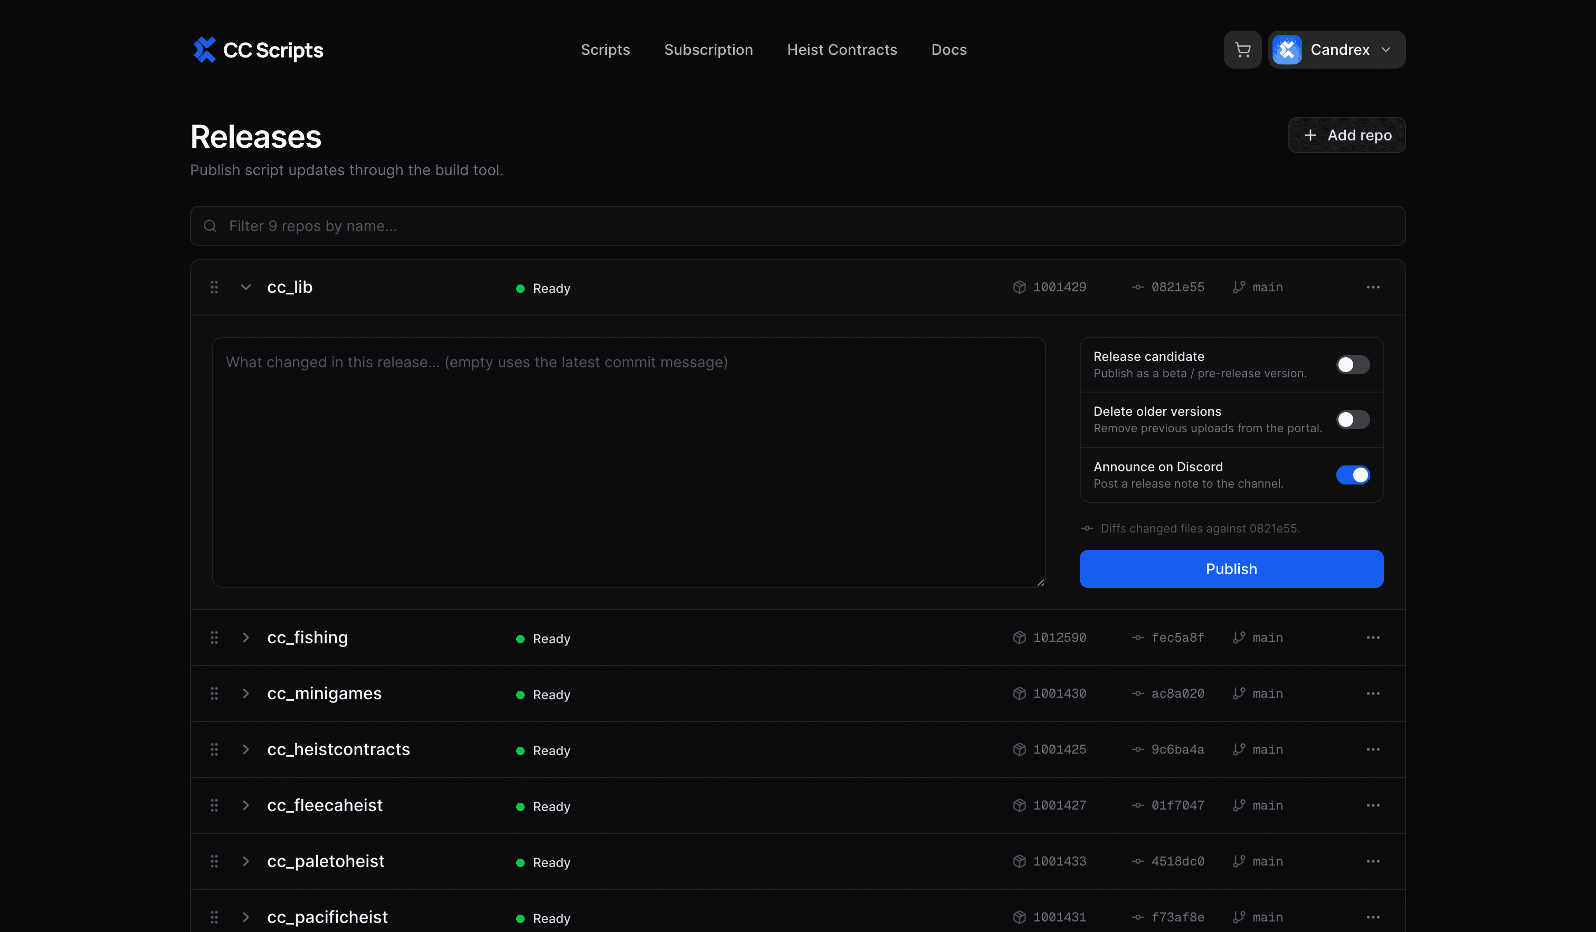Click commit hash fec5a8f
The height and width of the screenshot is (932, 1596).
coord(1177,638)
